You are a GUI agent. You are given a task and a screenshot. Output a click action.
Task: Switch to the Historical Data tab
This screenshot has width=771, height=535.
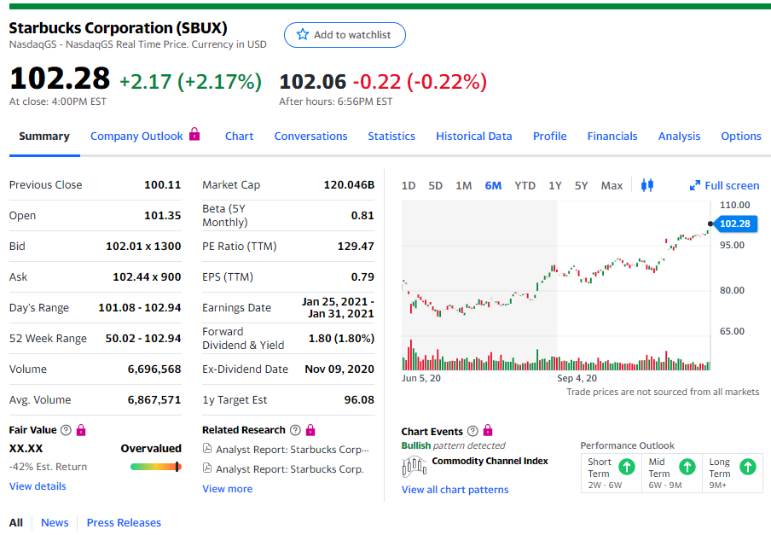pyautogui.click(x=473, y=136)
